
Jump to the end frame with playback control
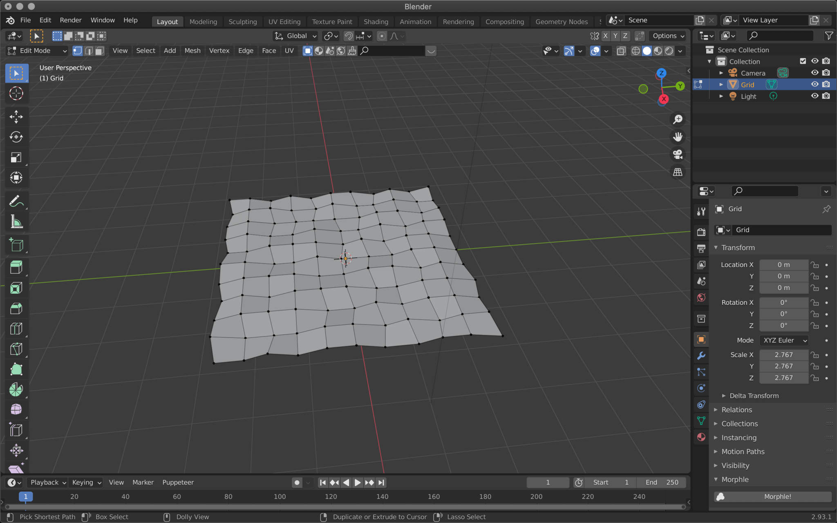click(x=381, y=482)
